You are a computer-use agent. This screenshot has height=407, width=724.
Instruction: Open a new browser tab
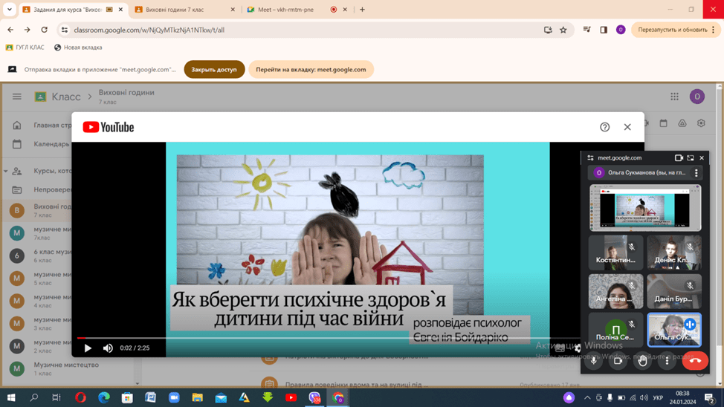tap(362, 9)
